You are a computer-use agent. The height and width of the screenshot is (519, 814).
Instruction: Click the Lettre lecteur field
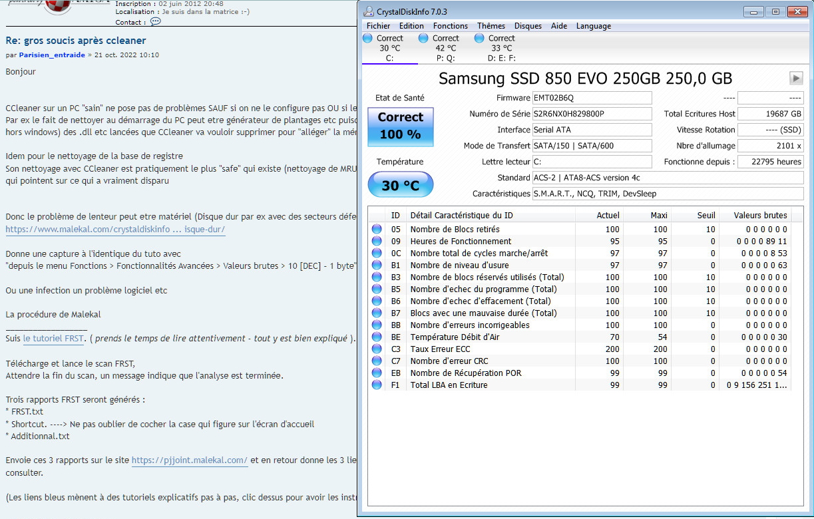tap(592, 162)
